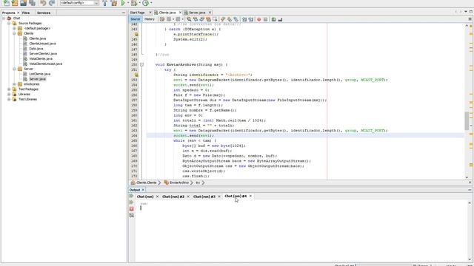Switch editor to History view
This screenshot has height=266, width=474.
[x=150, y=19]
